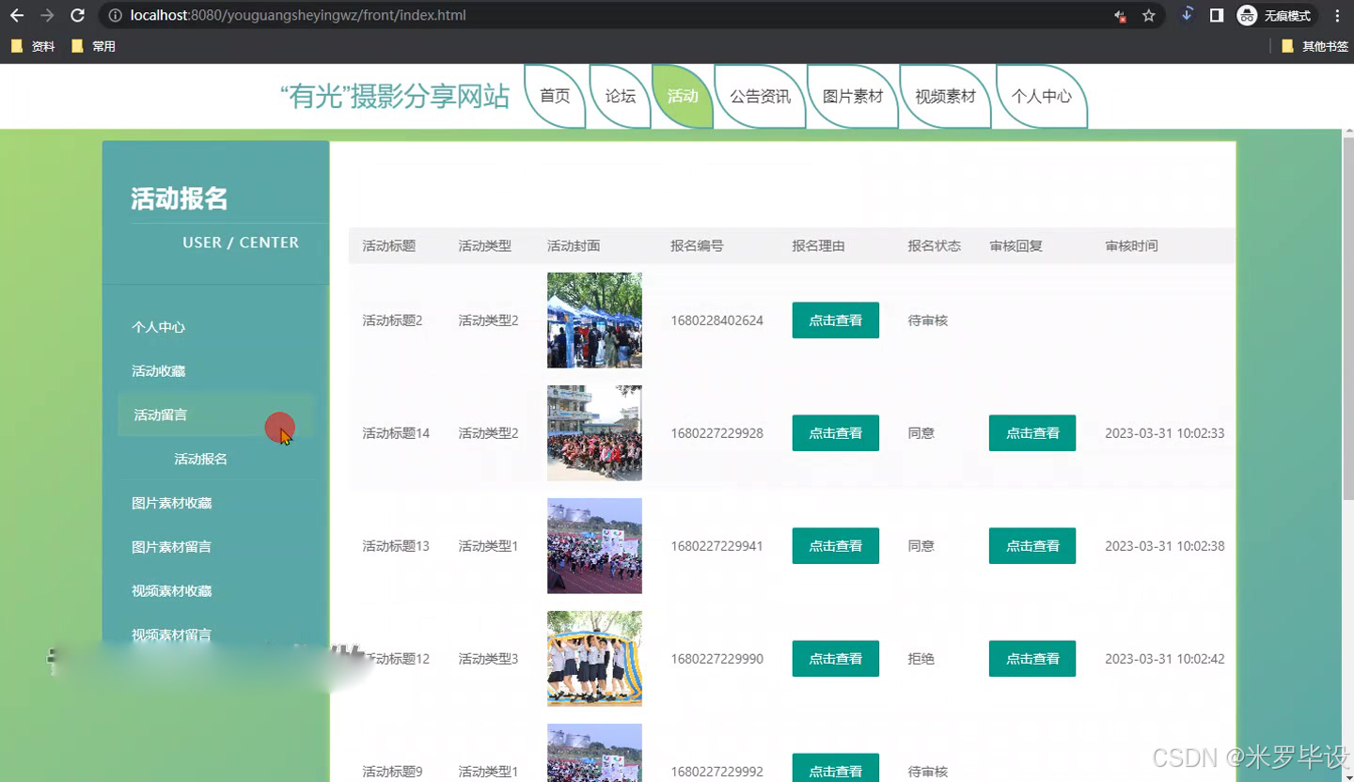Click the address bar URL field

[602, 15]
